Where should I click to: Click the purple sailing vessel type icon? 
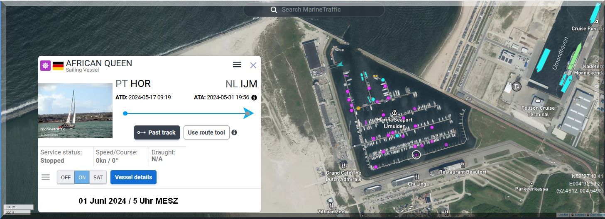[45, 65]
